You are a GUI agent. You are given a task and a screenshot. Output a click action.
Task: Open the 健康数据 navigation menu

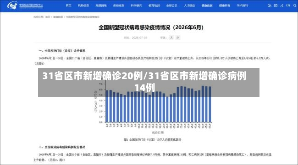(207, 5)
